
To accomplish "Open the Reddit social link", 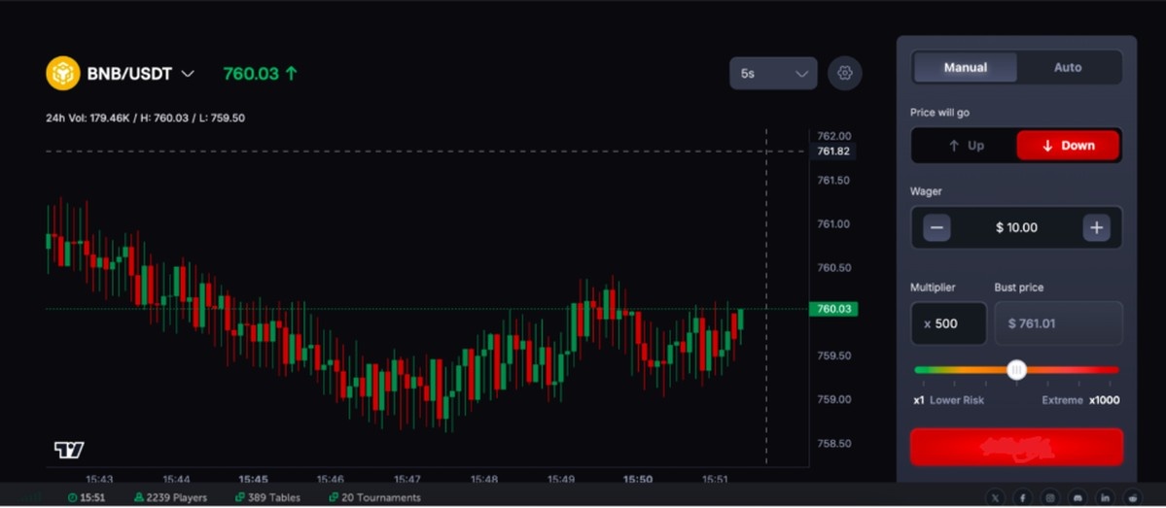I will coord(1133,497).
